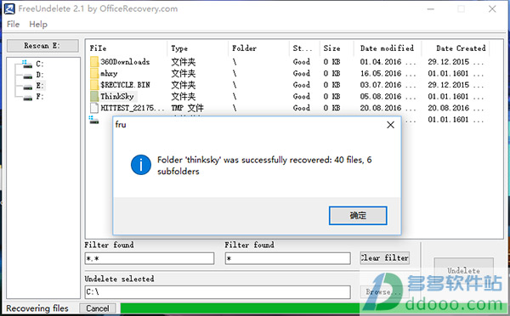Screen dimensions: 510x316
Task: Click the C:\ undelete destination field
Action: coord(218,292)
